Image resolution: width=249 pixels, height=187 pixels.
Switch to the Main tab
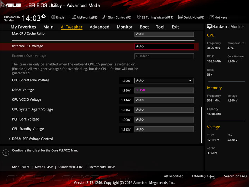coord(48,27)
